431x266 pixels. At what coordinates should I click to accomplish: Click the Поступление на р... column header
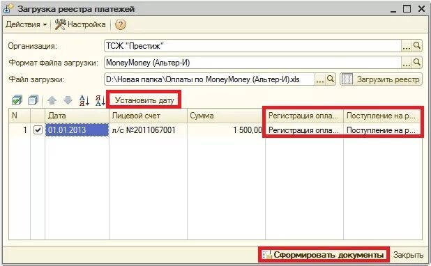pos(383,116)
